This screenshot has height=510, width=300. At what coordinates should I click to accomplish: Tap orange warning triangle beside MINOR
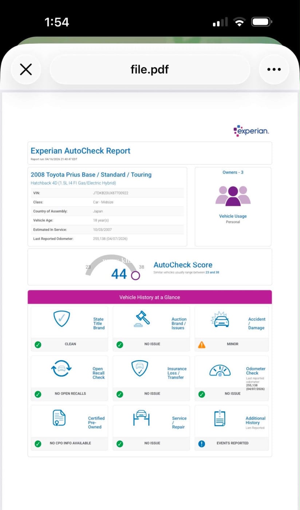click(202, 345)
